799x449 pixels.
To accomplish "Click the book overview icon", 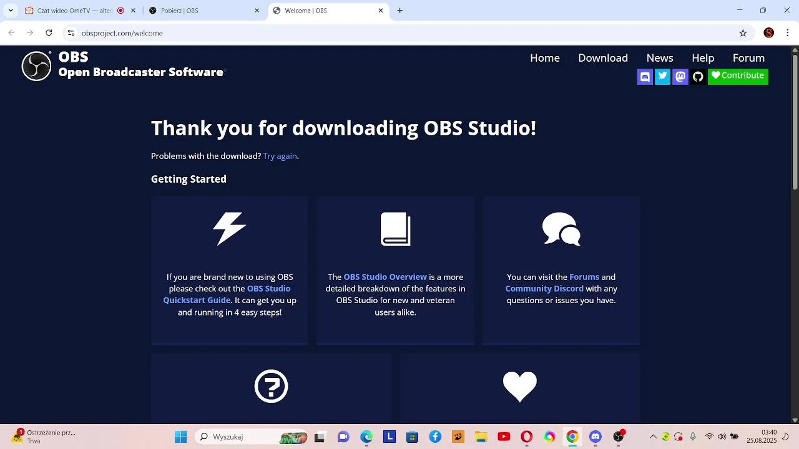I will tap(395, 229).
